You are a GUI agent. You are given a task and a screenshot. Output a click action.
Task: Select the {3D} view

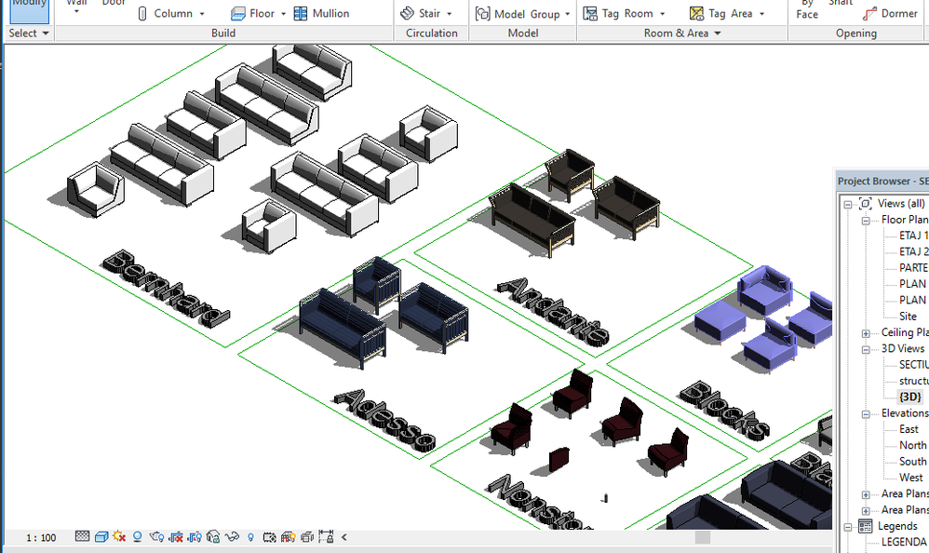[910, 397]
